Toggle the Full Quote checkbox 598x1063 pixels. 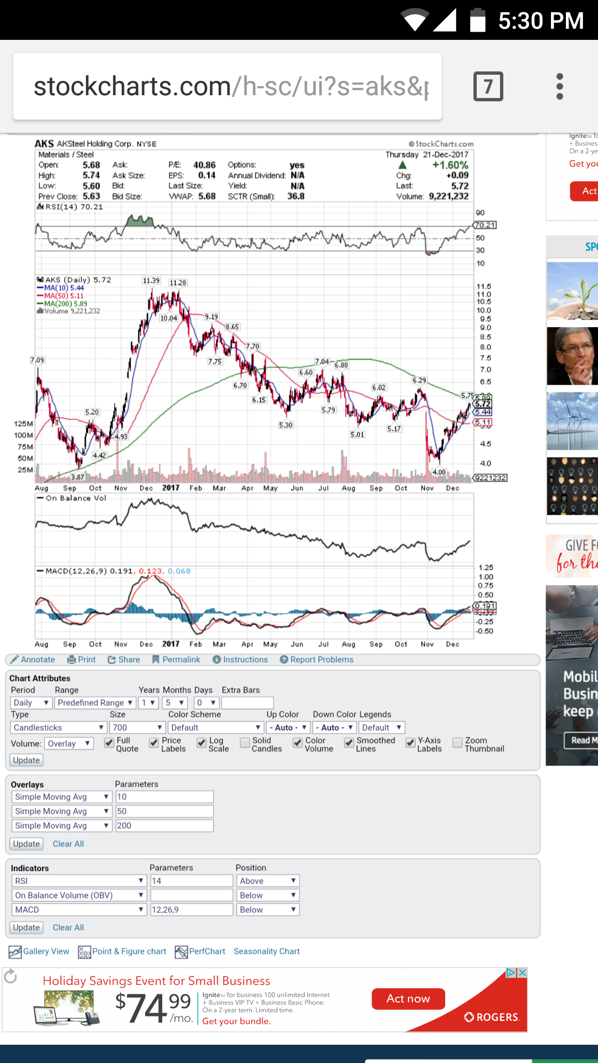coord(109,743)
